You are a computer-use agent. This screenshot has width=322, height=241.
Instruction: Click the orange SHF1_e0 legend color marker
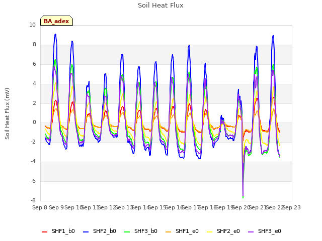pos(169,232)
